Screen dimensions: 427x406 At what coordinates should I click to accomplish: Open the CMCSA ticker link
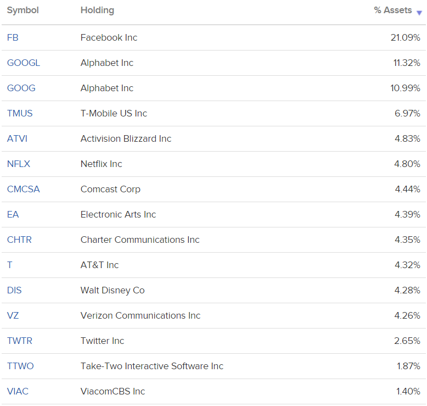tap(24, 189)
